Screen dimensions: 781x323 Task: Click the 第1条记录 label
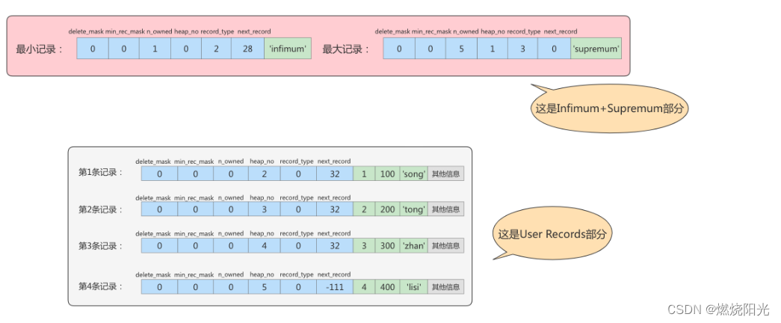point(101,173)
